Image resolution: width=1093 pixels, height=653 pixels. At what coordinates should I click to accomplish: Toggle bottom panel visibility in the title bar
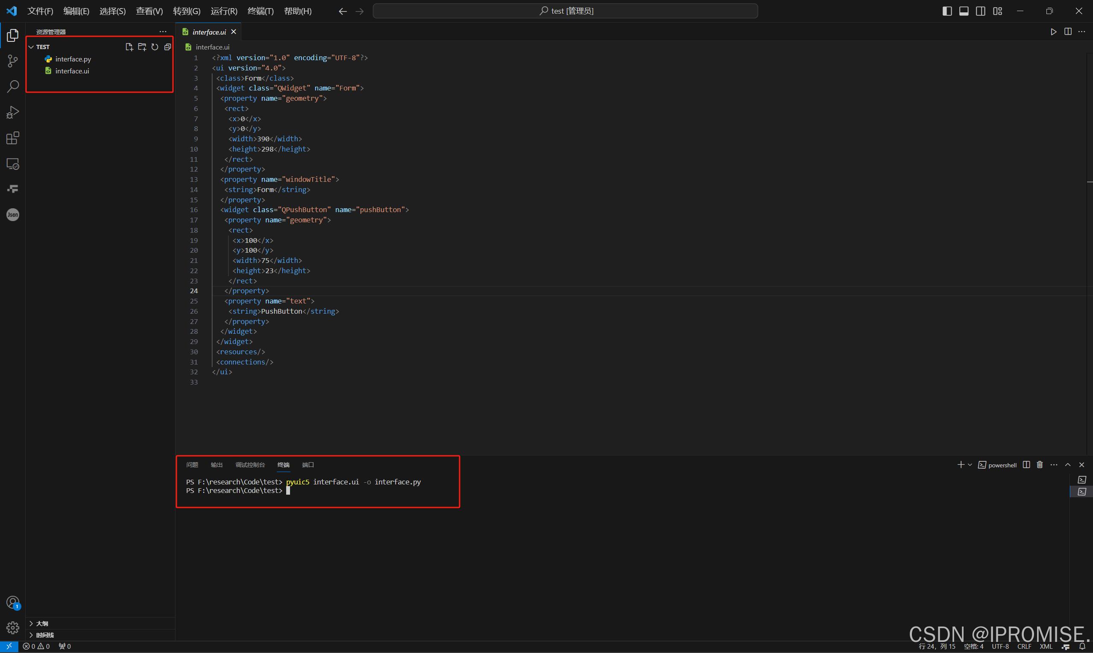pos(964,11)
